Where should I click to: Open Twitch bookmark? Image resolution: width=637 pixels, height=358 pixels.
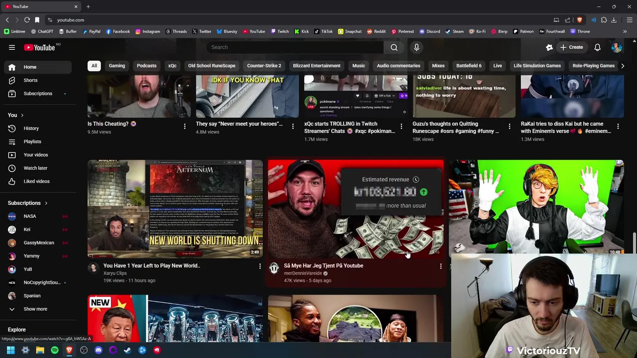point(280,31)
